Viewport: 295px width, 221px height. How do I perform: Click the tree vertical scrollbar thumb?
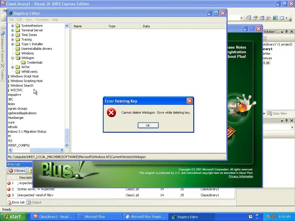(x=67, y=136)
